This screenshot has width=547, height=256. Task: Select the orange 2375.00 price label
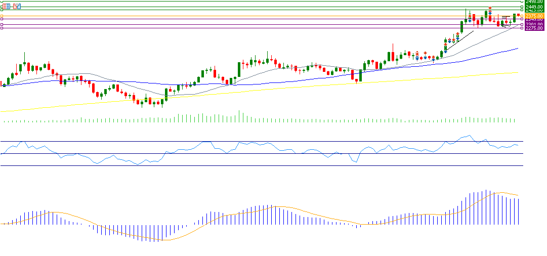pos(533,16)
